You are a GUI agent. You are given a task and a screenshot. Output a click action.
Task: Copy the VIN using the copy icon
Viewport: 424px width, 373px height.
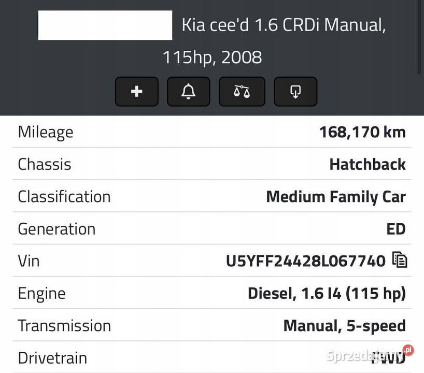coord(399,261)
